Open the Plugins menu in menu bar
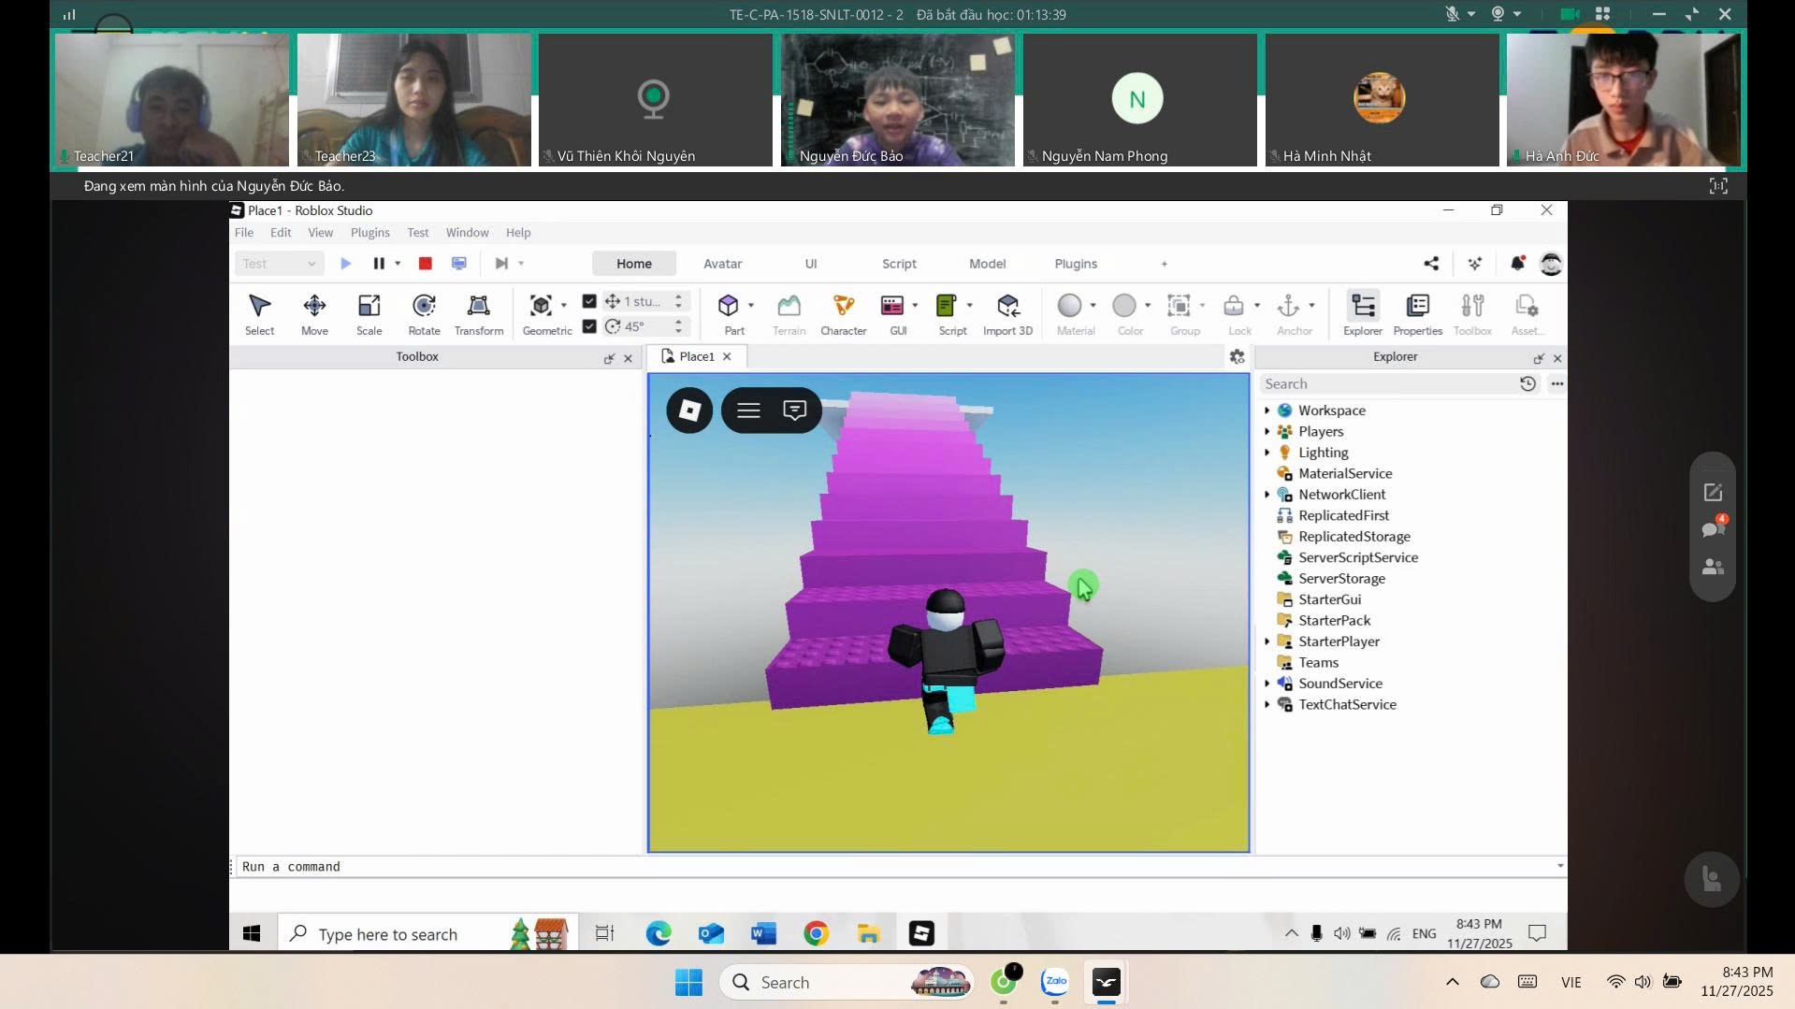This screenshot has width=1795, height=1009. 369,233
